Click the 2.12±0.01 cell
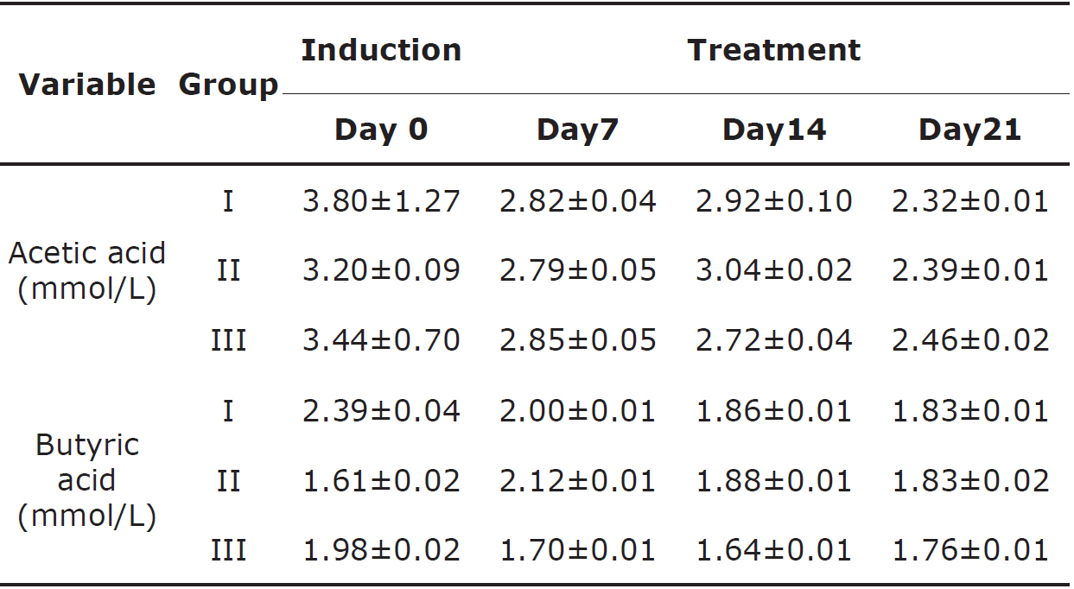1074x589 pixels. tap(577, 480)
